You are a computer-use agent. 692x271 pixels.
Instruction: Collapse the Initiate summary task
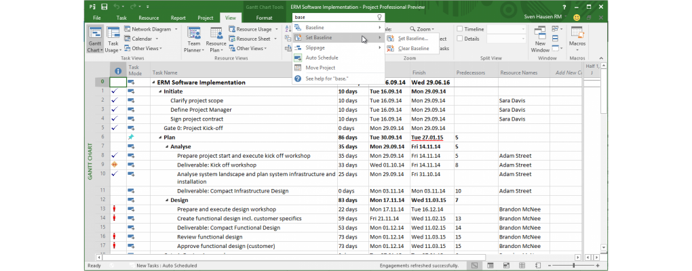point(161,91)
